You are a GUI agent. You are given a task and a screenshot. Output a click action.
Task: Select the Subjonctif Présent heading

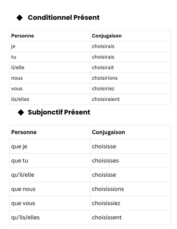click(59, 112)
